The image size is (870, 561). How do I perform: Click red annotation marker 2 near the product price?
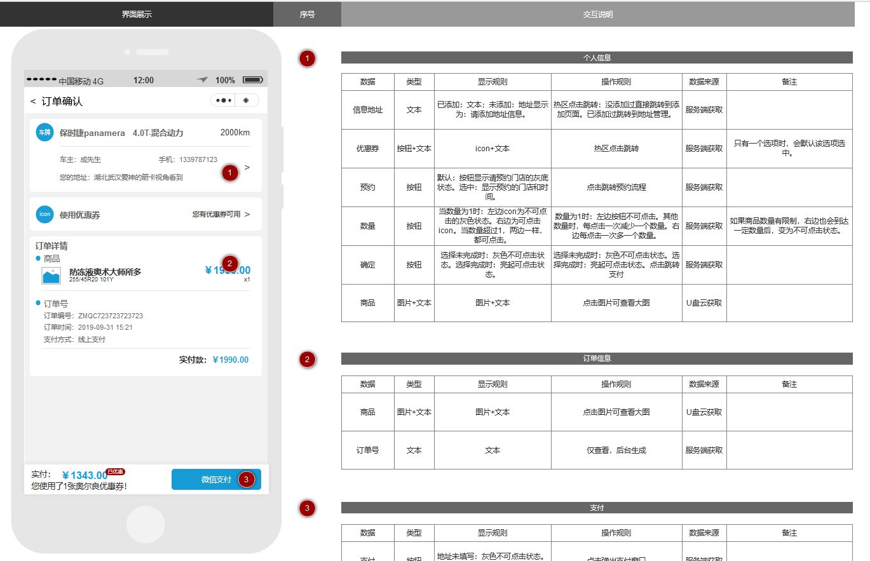click(x=229, y=262)
